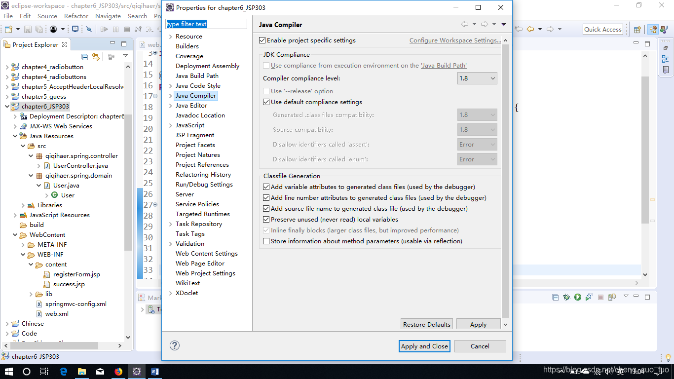674x379 pixels.
Task: Open Firefox from the Windows taskbar
Action: click(x=118, y=371)
